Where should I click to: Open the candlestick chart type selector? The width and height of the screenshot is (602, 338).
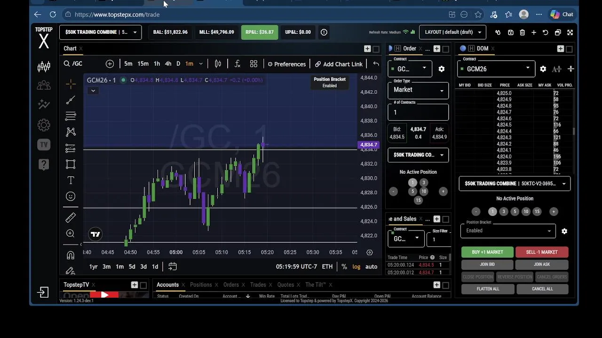point(218,64)
